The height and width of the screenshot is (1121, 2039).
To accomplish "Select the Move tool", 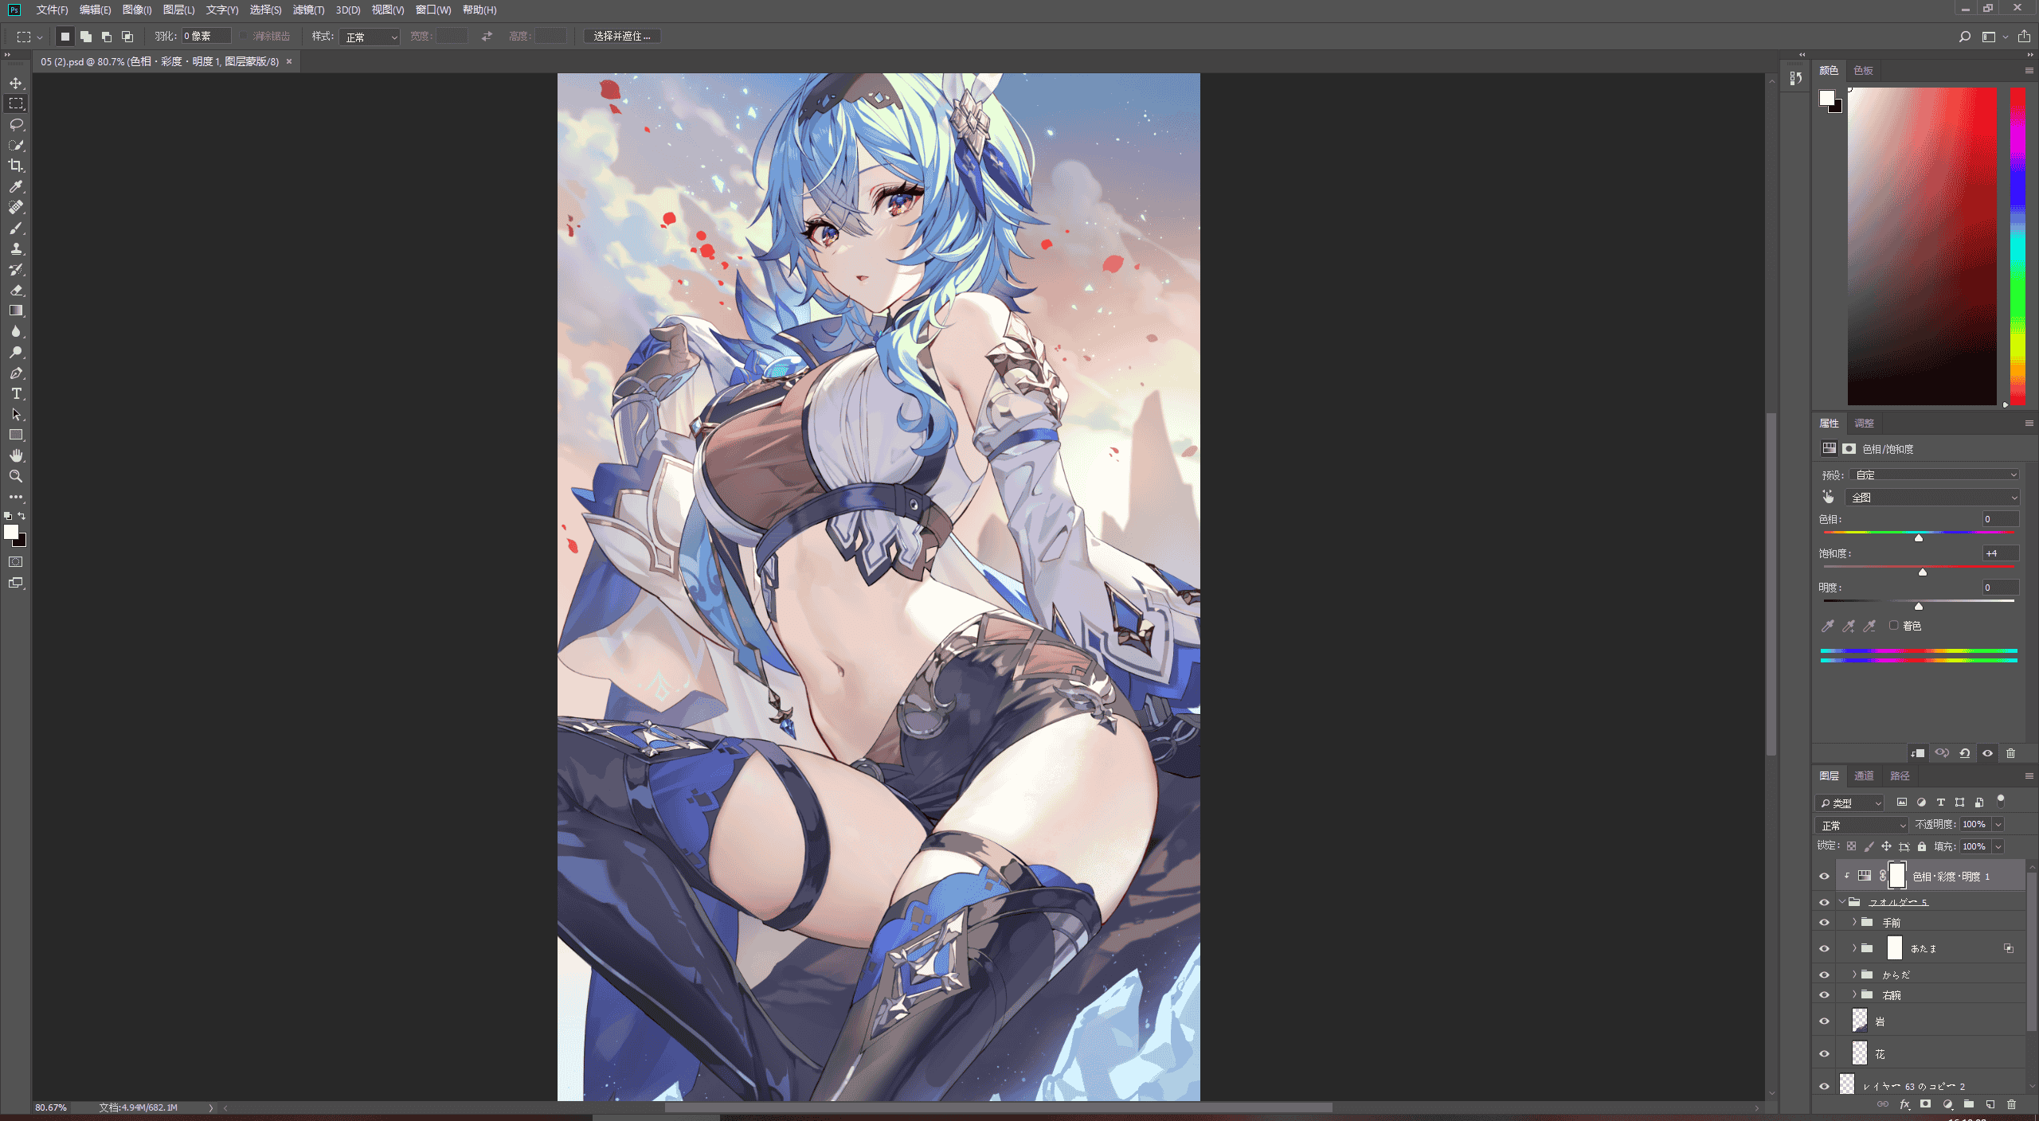I will 16,83.
